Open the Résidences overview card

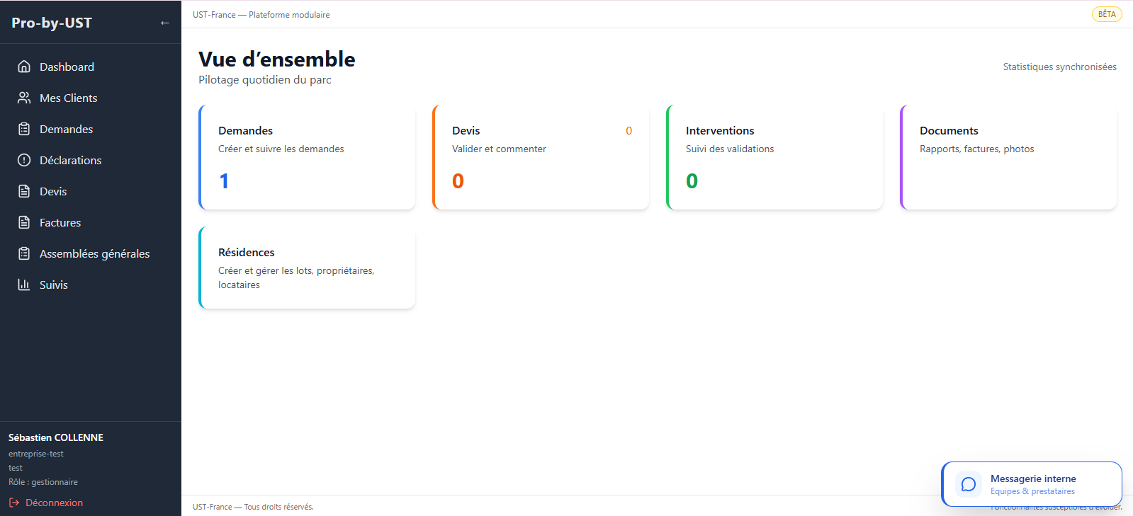coord(307,268)
